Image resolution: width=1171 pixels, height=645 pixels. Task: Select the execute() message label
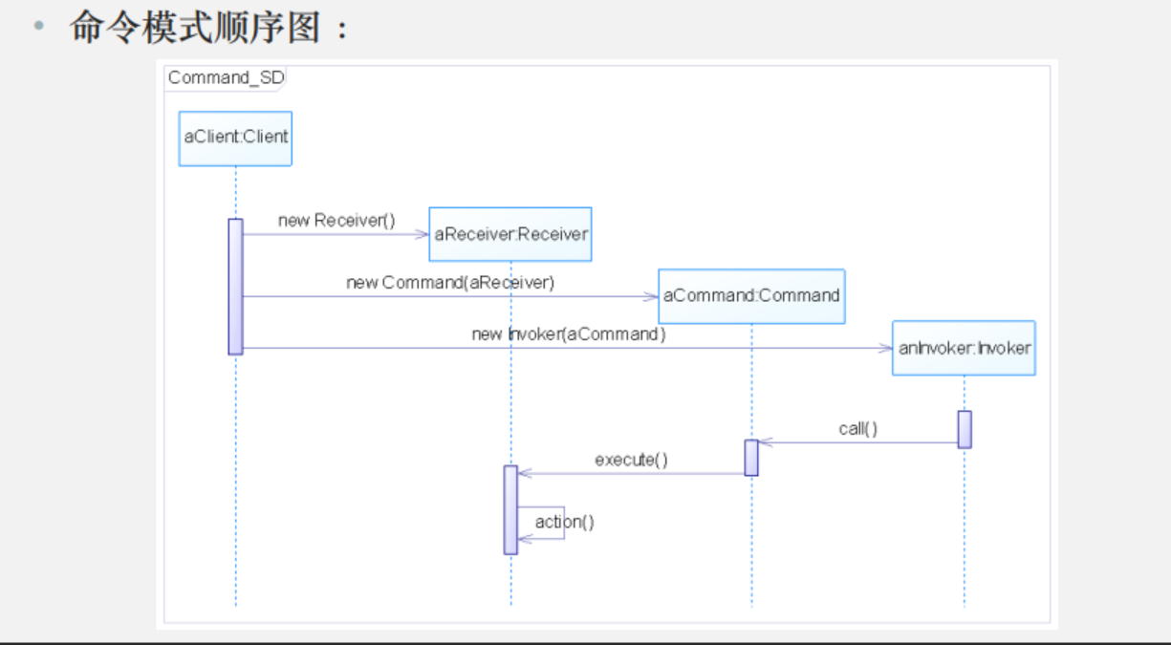[x=631, y=460]
